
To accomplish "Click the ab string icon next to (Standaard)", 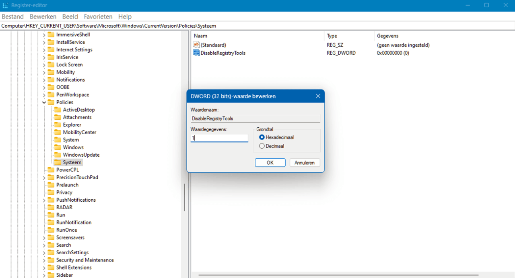I will click(196, 45).
